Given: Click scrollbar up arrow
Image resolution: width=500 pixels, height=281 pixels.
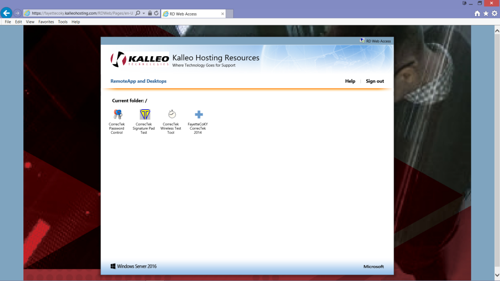Looking at the screenshot, I should pos(497,31).
